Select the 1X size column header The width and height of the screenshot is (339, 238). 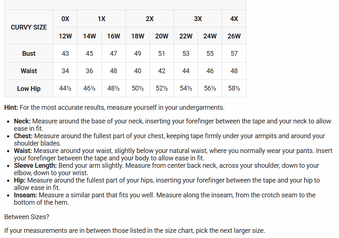[x=101, y=19]
